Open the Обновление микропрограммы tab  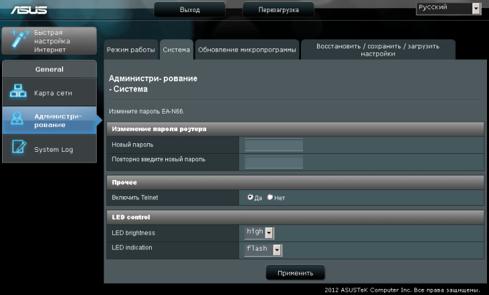[x=247, y=50]
